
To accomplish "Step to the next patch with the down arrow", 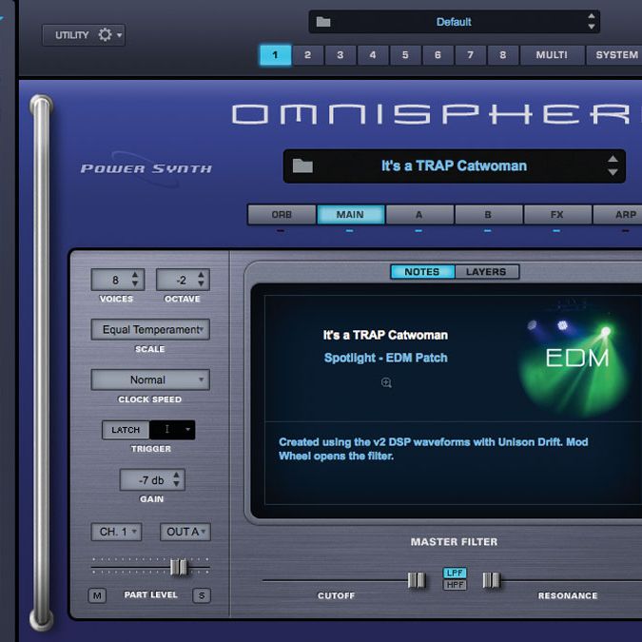I will tap(613, 172).
